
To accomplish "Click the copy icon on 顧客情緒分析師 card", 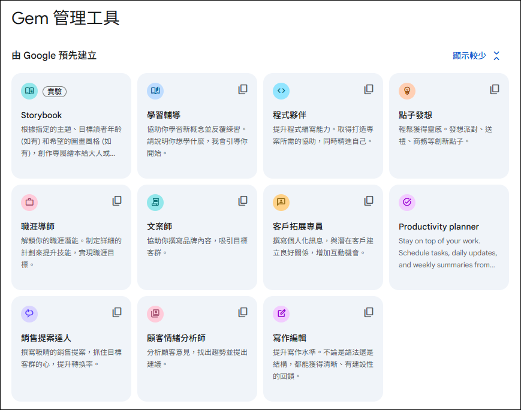I will (x=243, y=312).
